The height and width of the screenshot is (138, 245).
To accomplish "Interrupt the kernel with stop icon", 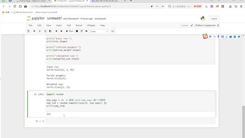I will (77, 31).
